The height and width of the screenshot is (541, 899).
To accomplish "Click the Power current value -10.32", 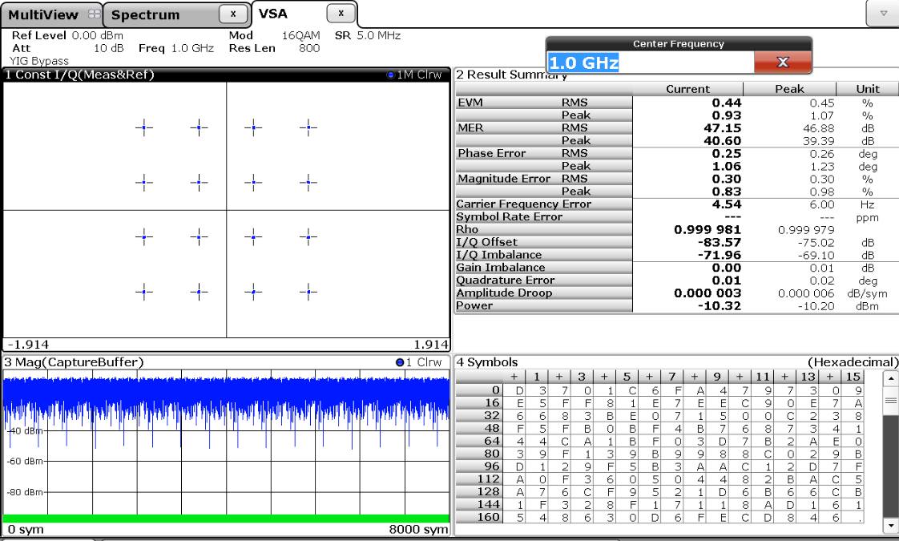I will coord(720,305).
